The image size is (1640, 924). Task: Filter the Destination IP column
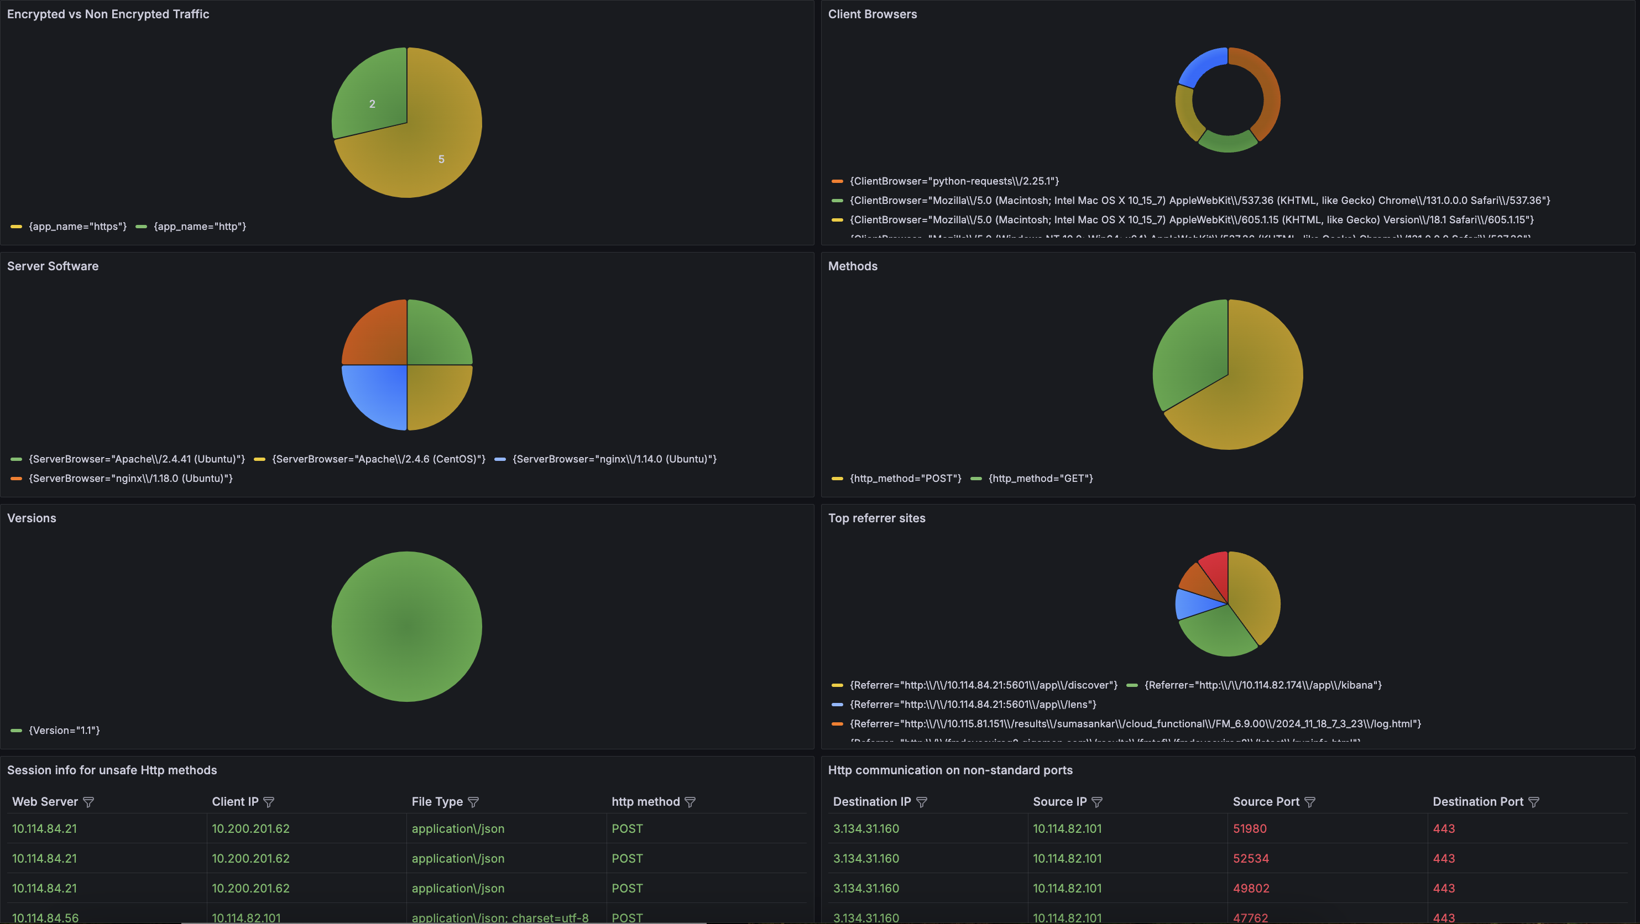tap(921, 802)
